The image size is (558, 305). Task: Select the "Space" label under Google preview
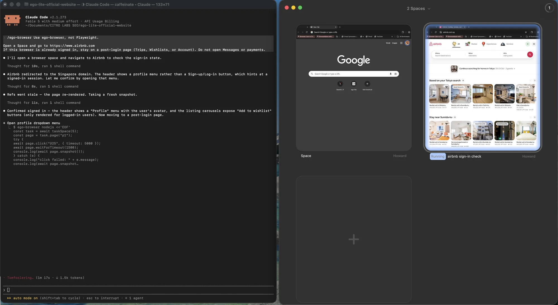click(306, 156)
